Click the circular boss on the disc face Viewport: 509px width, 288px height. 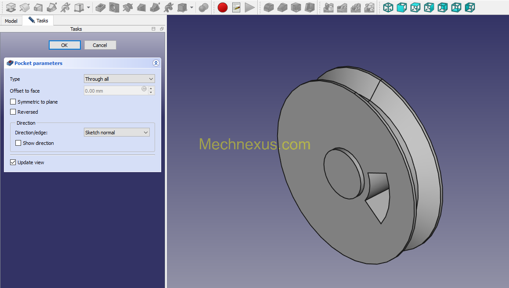coord(343,173)
